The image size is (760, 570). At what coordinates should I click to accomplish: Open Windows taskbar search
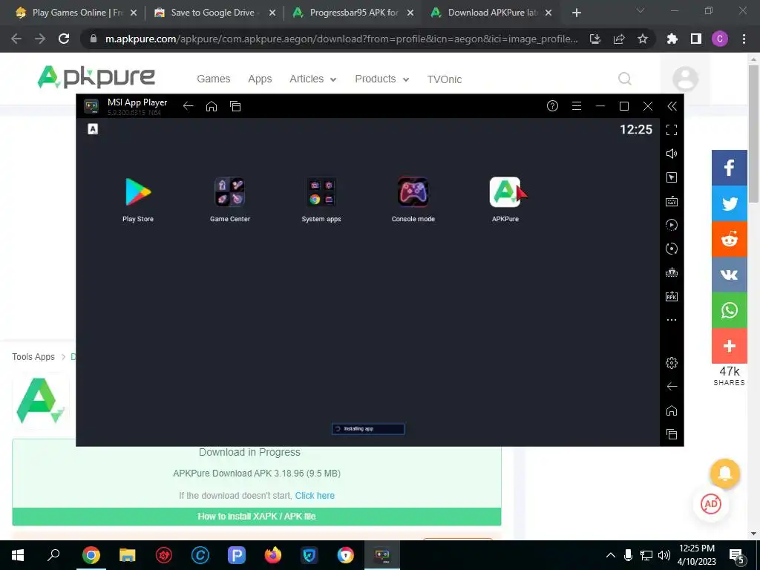53,555
